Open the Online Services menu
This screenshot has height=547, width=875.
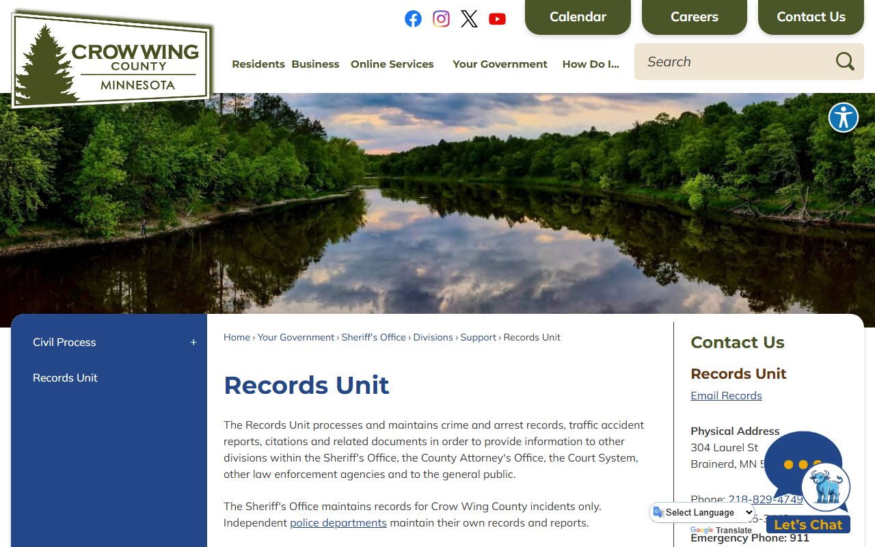point(392,64)
